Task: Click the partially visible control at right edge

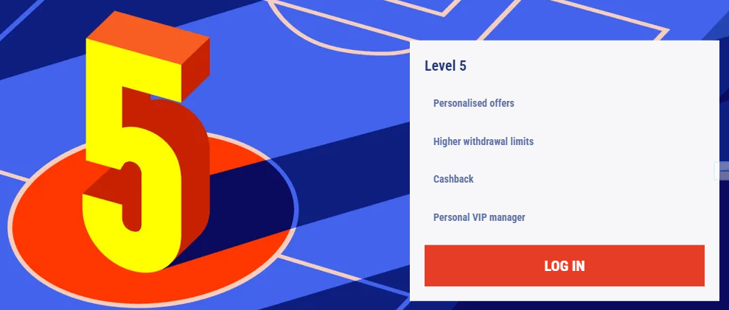Action: (x=722, y=171)
